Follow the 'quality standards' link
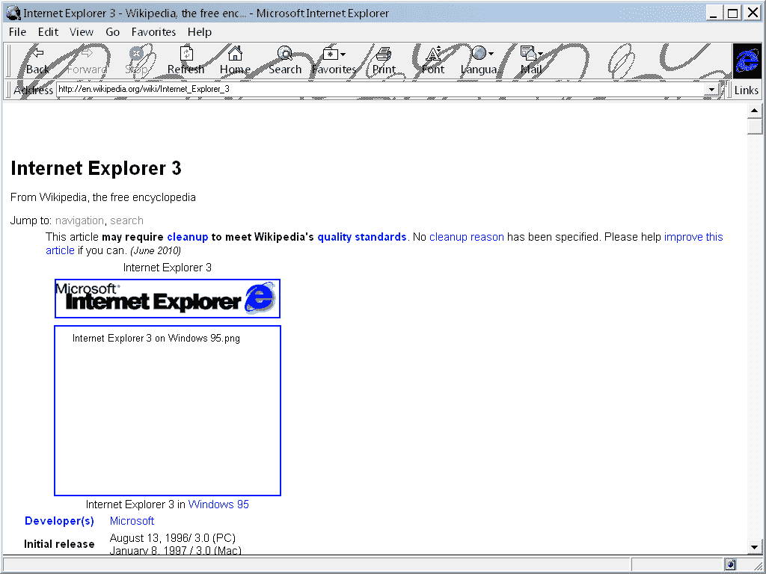 tap(362, 237)
